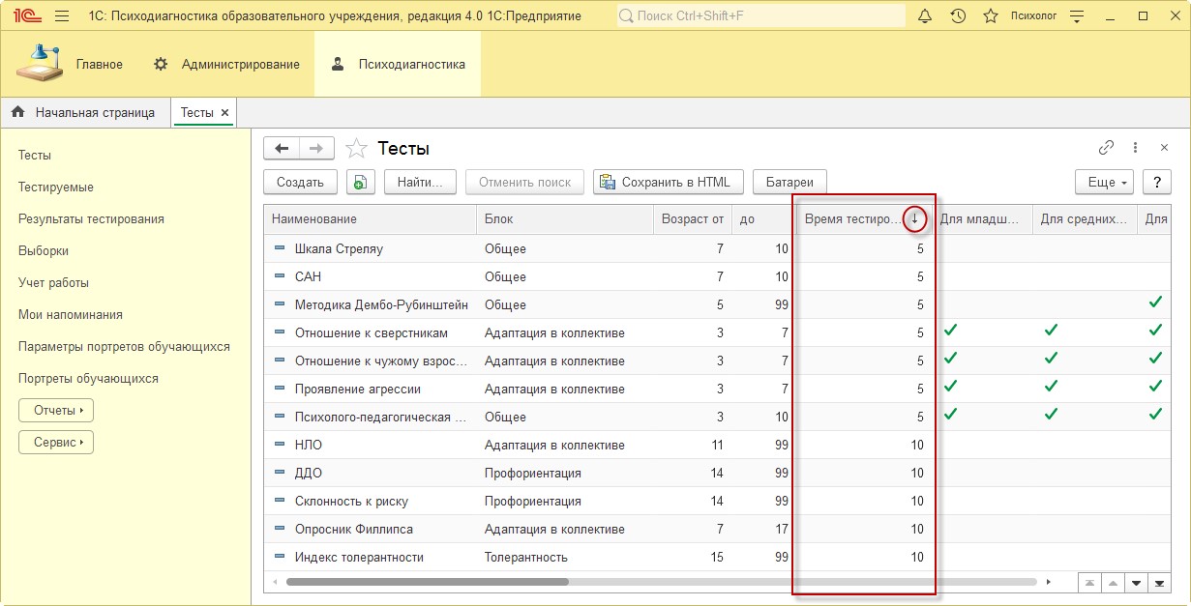Open Тестируемые in the sidebar

coord(56,187)
